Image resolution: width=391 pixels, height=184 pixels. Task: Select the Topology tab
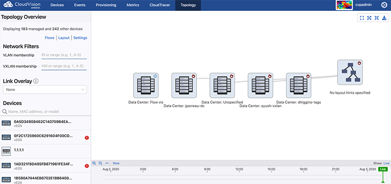point(188,5)
